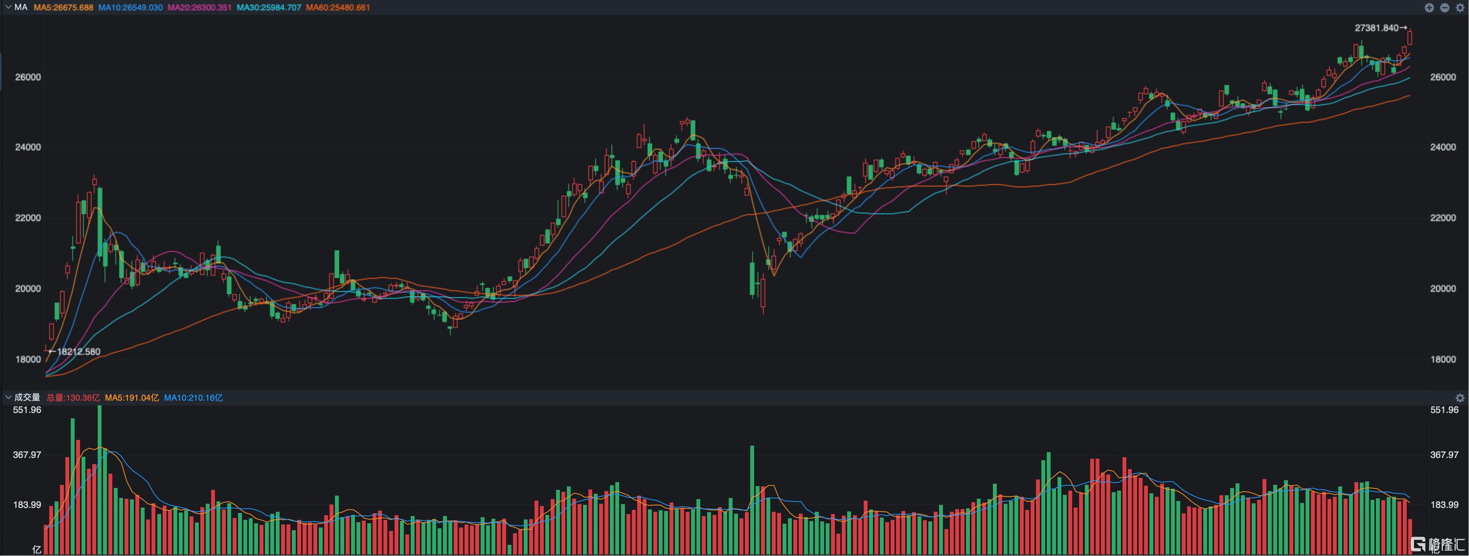The height and width of the screenshot is (556, 1469).
Task: Click the volume MA5 orange legend
Action: 132,398
